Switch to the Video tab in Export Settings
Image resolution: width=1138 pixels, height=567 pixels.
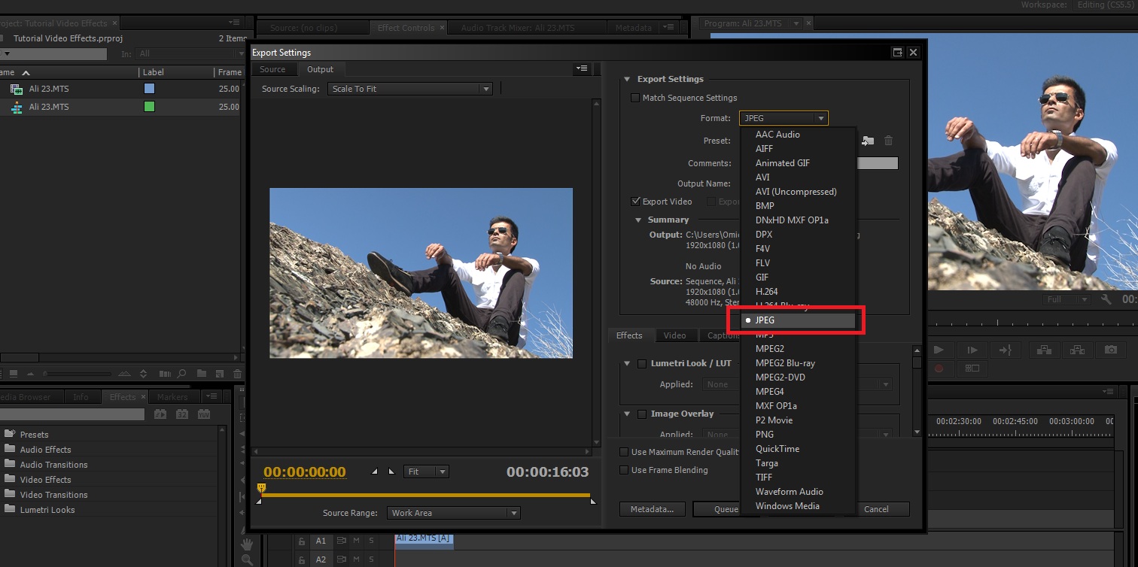(674, 335)
